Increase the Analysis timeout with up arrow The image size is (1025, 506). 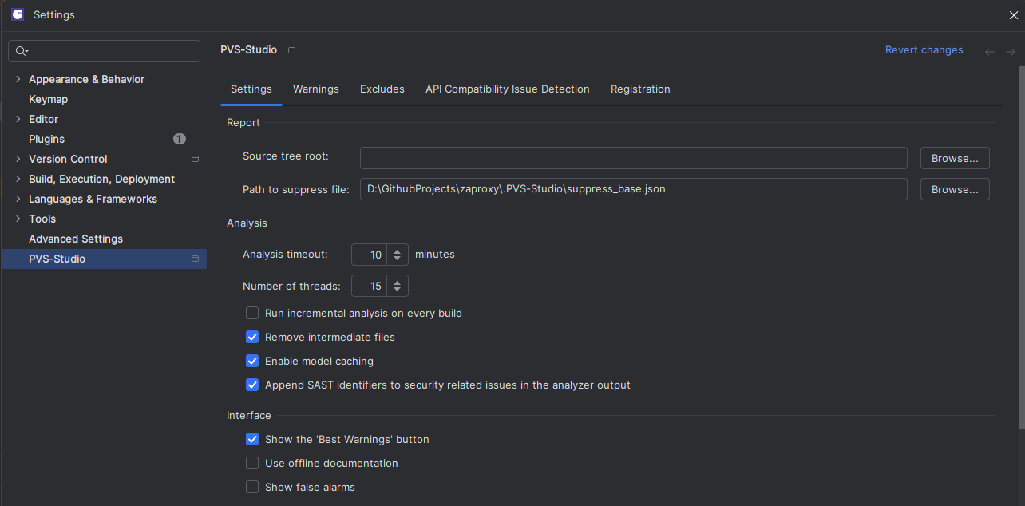click(x=398, y=251)
